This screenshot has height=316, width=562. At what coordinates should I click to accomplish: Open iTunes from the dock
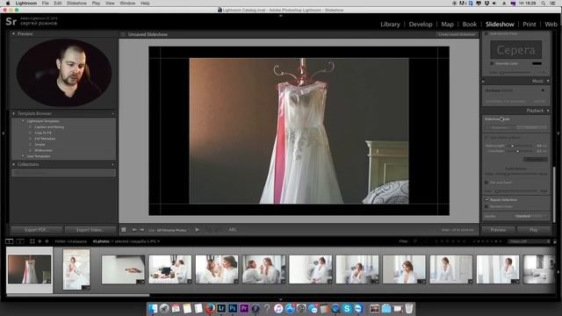pyautogui.click(x=278, y=308)
